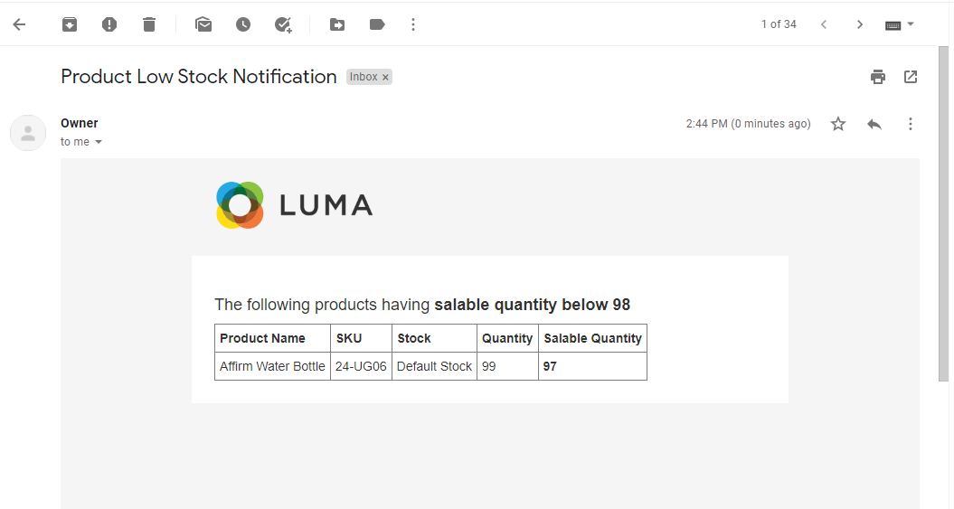The image size is (954, 509).
Task: Snooze this email with clock icon
Action: [243, 24]
